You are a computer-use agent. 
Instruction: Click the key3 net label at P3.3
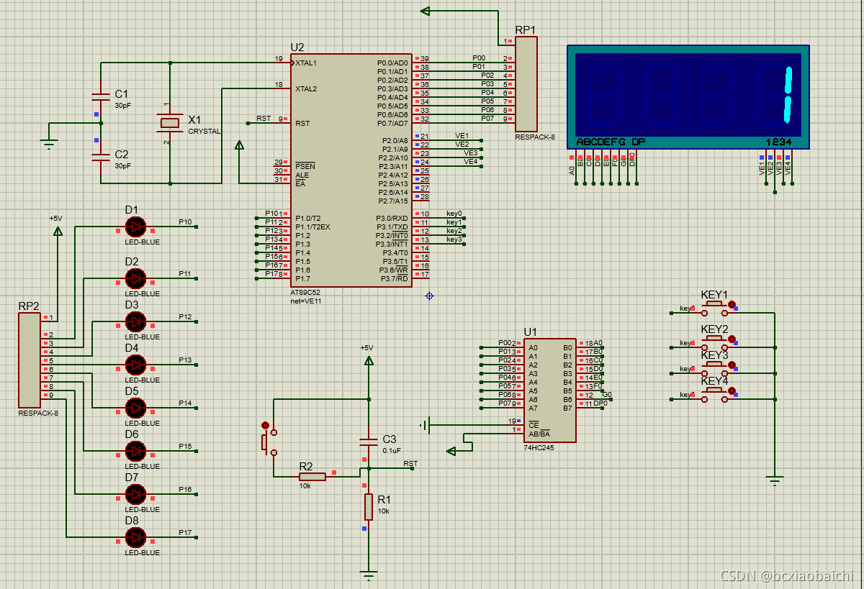point(454,239)
